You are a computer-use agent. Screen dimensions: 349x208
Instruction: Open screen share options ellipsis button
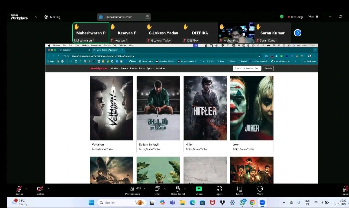click(x=147, y=17)
